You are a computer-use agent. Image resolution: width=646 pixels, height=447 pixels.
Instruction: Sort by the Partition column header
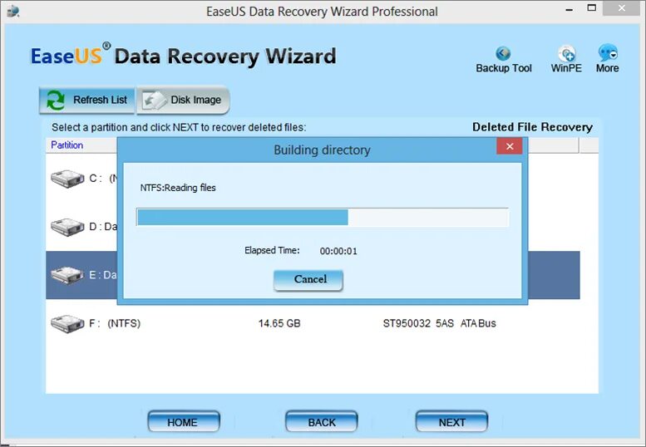[67, 145]
